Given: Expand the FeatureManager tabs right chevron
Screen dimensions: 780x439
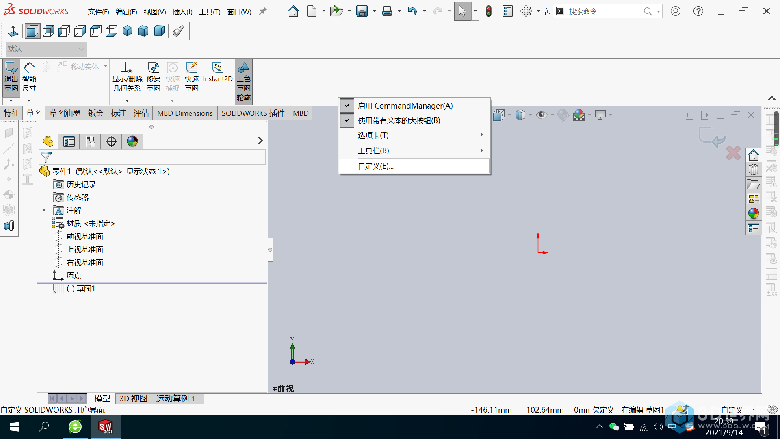Looking at the screenshot, I should tap(260, 141).
